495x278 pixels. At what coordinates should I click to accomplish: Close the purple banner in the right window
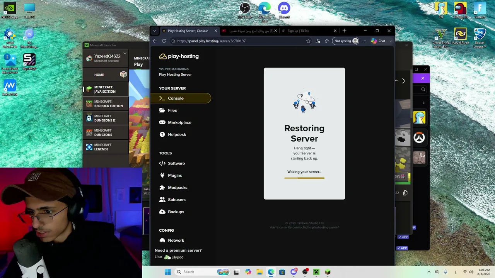(423, 78)
